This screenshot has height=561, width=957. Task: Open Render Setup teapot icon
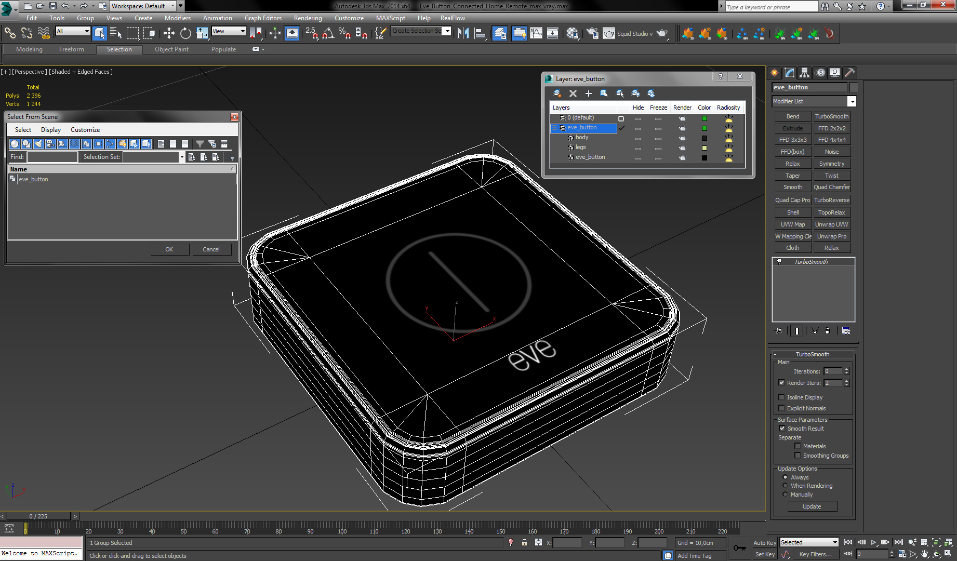point(592,33)
